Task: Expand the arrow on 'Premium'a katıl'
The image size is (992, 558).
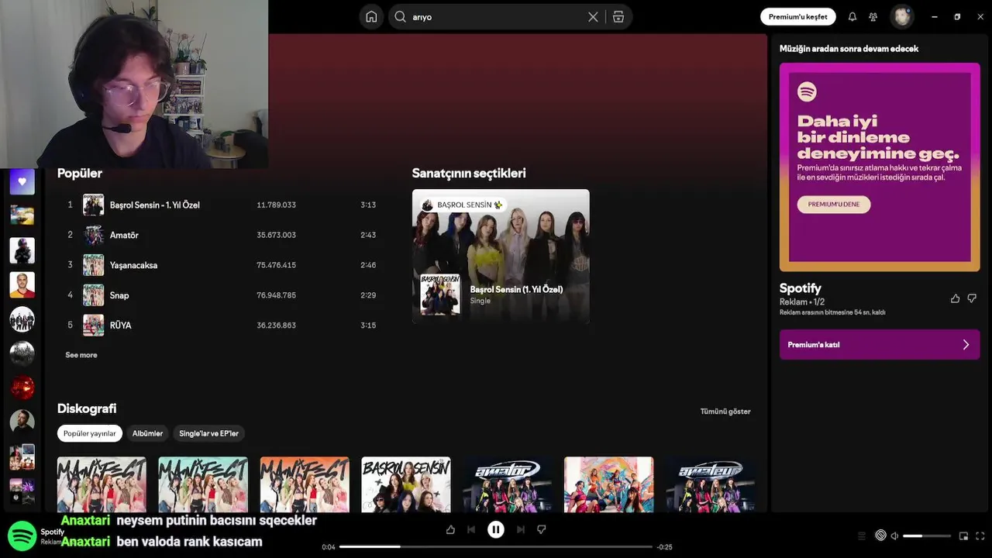Action: click(966, 345)
